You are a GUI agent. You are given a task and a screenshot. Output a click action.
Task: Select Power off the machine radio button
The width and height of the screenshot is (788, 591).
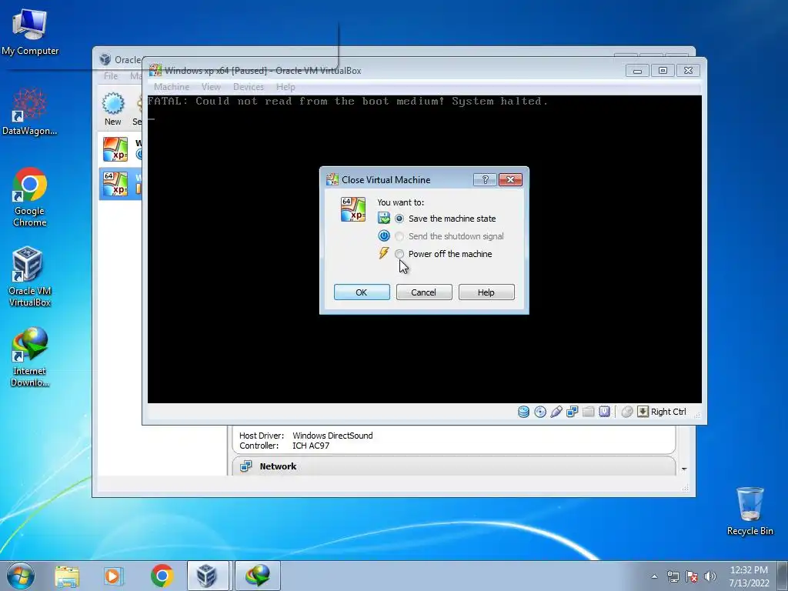pyautogui.click(x=399, y=254)
